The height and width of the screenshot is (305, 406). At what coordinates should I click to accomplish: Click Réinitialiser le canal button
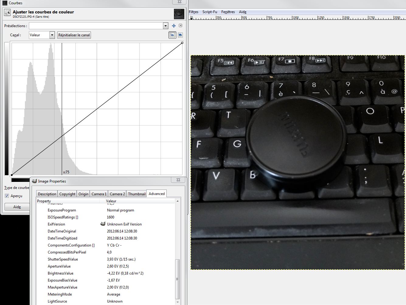click(74, 35)
